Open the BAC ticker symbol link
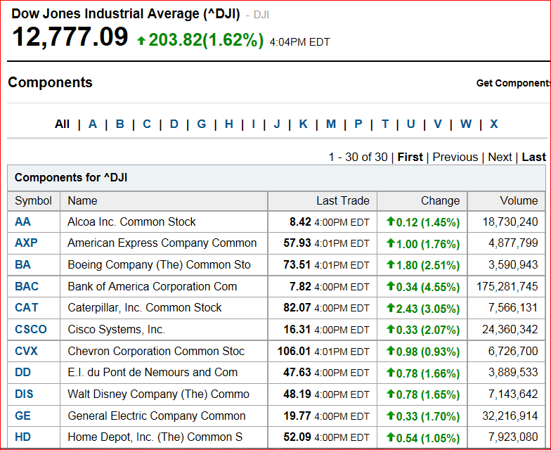 [x=27, y=287]
